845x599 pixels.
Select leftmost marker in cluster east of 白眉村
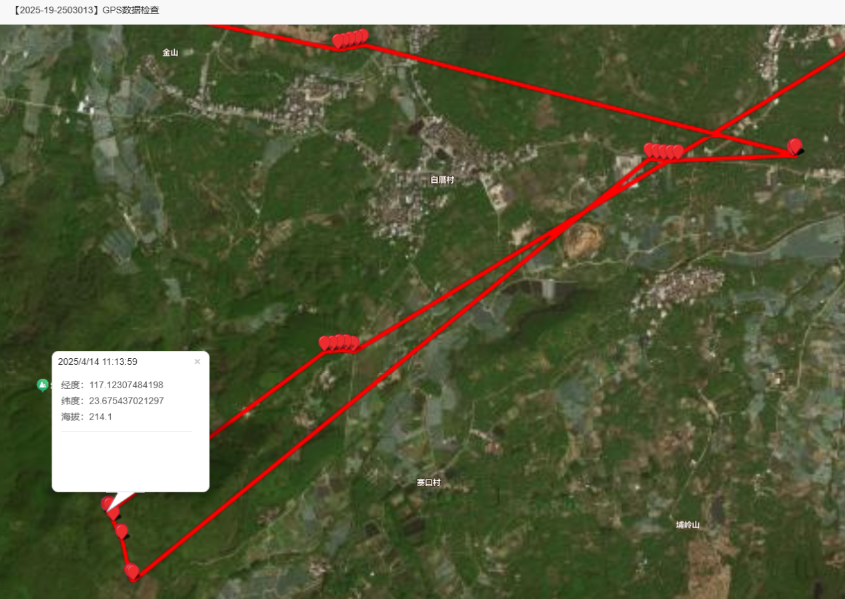click(650, 150)
